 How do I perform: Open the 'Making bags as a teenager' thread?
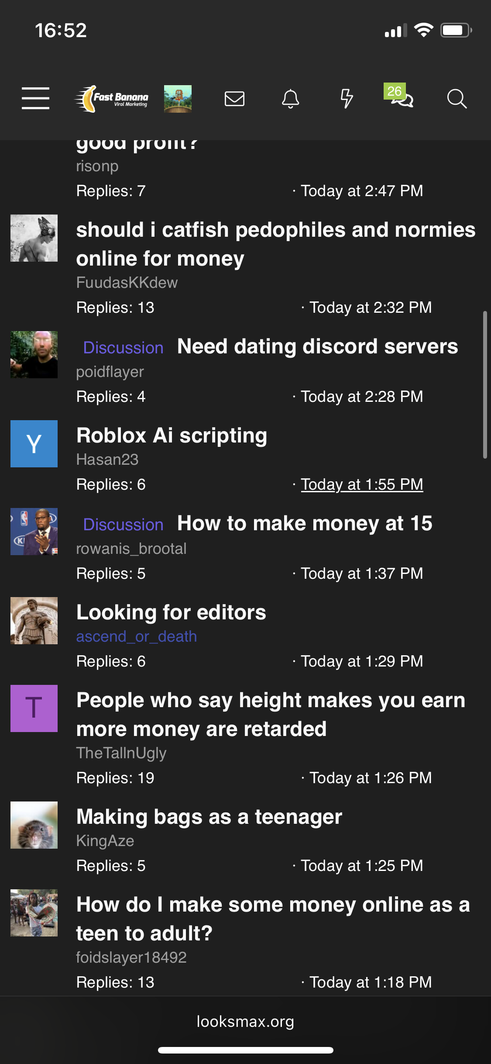209,817
